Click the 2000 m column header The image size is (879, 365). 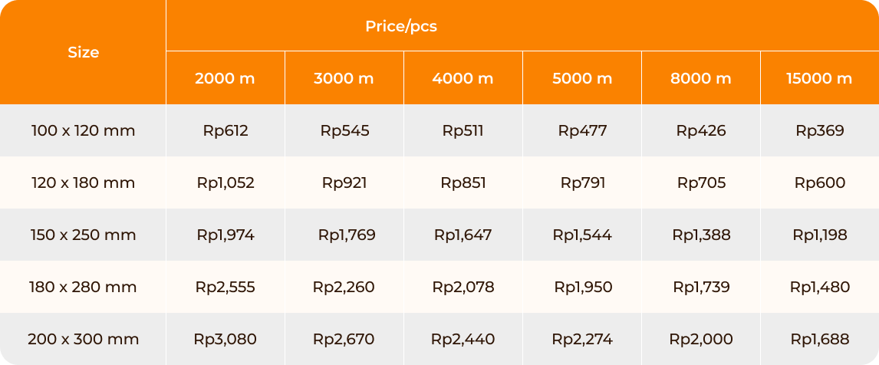point(226,78)
